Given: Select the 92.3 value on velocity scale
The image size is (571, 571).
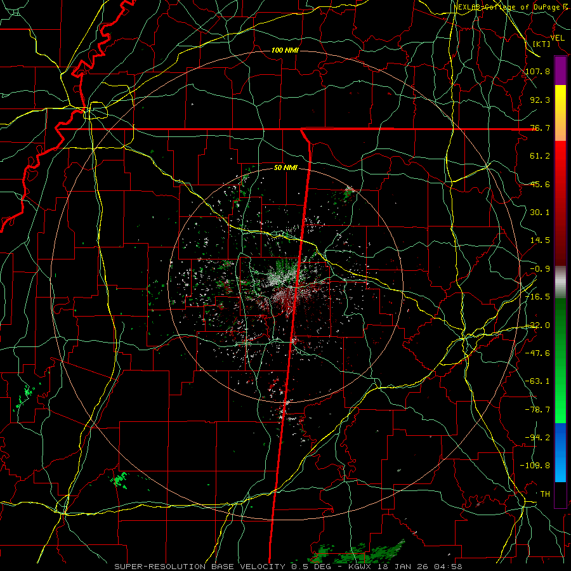Looking at the screenshot, I should (540, 100).
